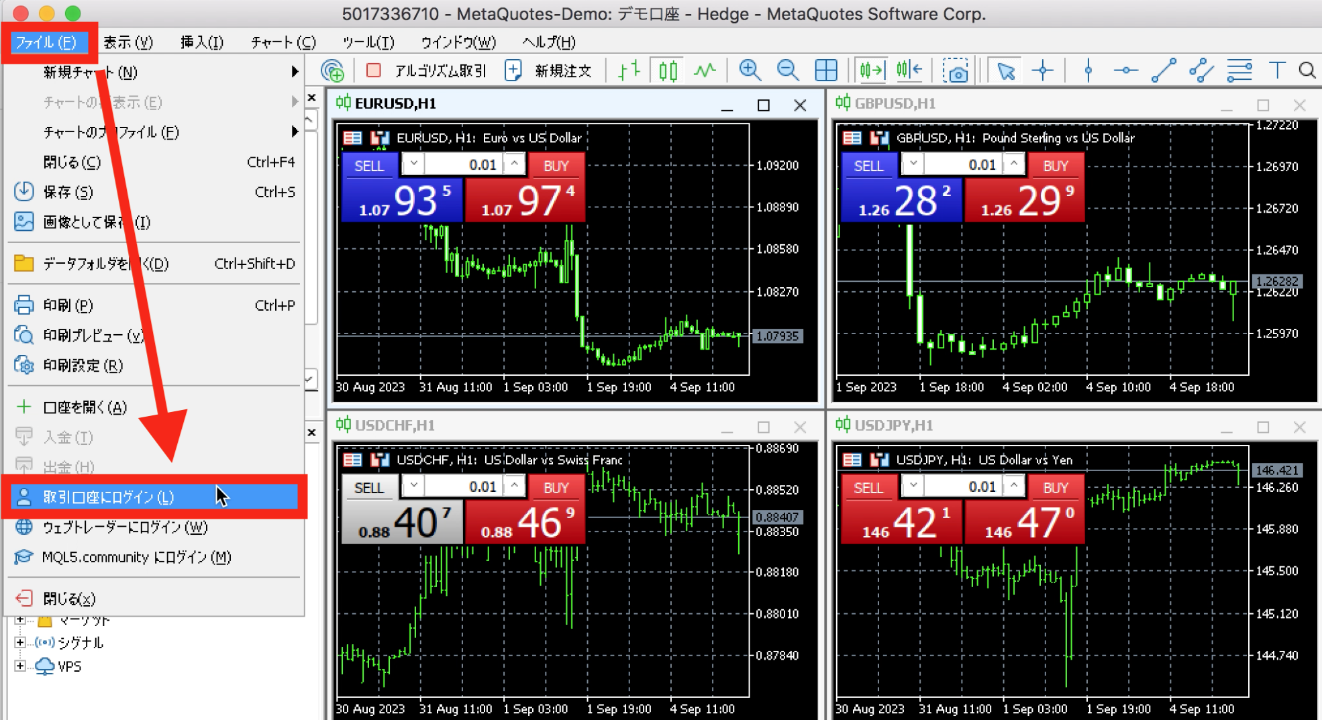Open the ツール(T) menu
Screen dimensions: 1322x720
[368, 42]
